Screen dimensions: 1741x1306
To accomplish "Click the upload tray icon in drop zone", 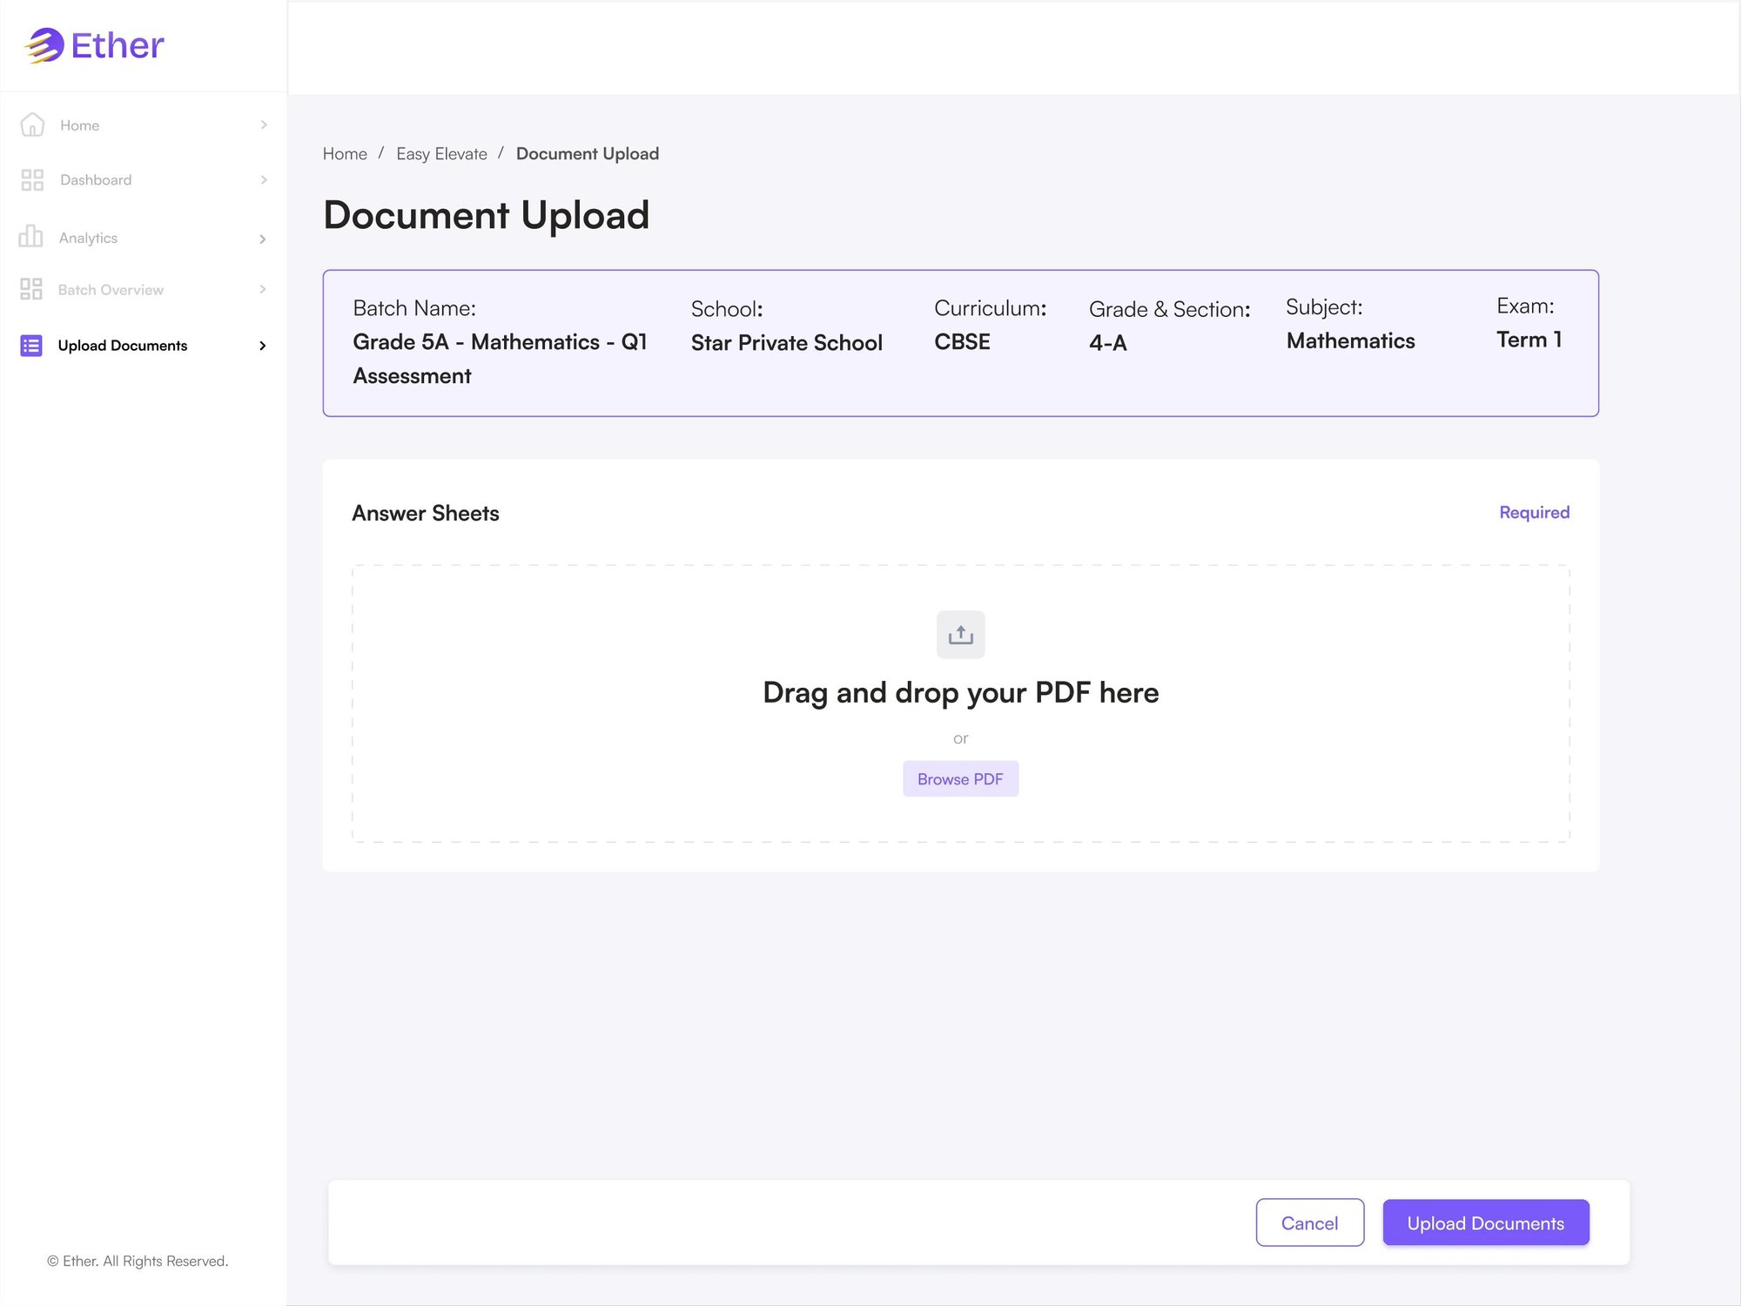I will coord(960,635).
